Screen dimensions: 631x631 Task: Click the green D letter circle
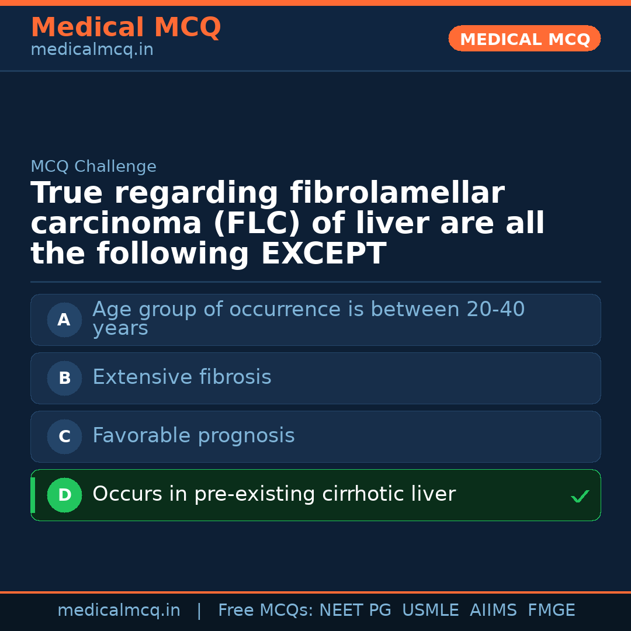64,495
